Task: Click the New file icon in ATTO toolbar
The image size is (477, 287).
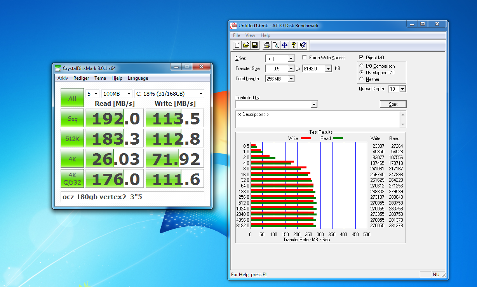Action: coord(237,45)
